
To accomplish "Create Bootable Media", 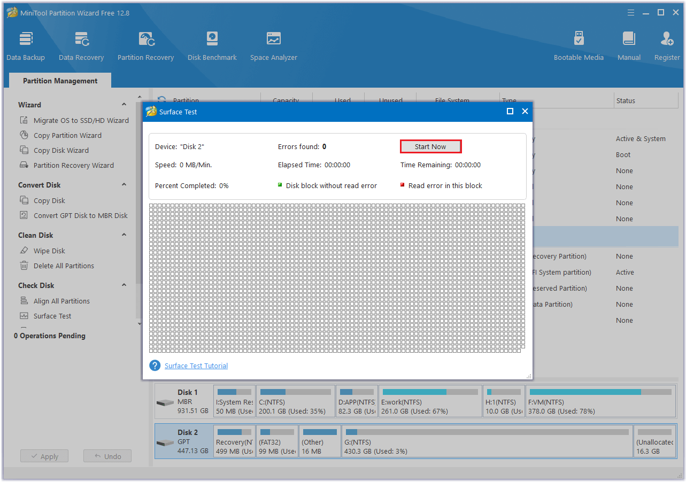I will click(579, 46).
